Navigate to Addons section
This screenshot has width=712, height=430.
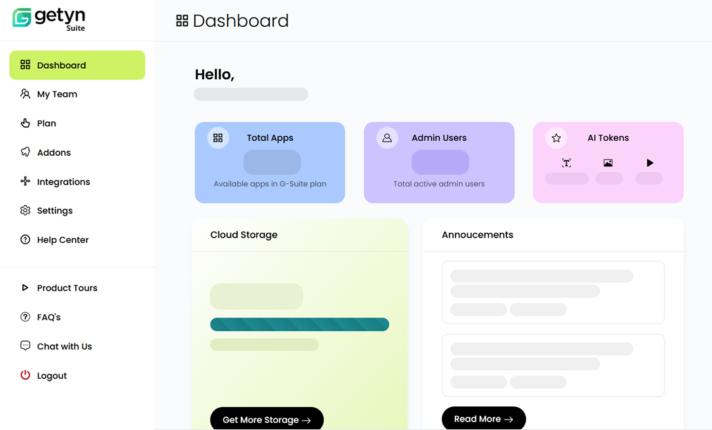(54, 152)
